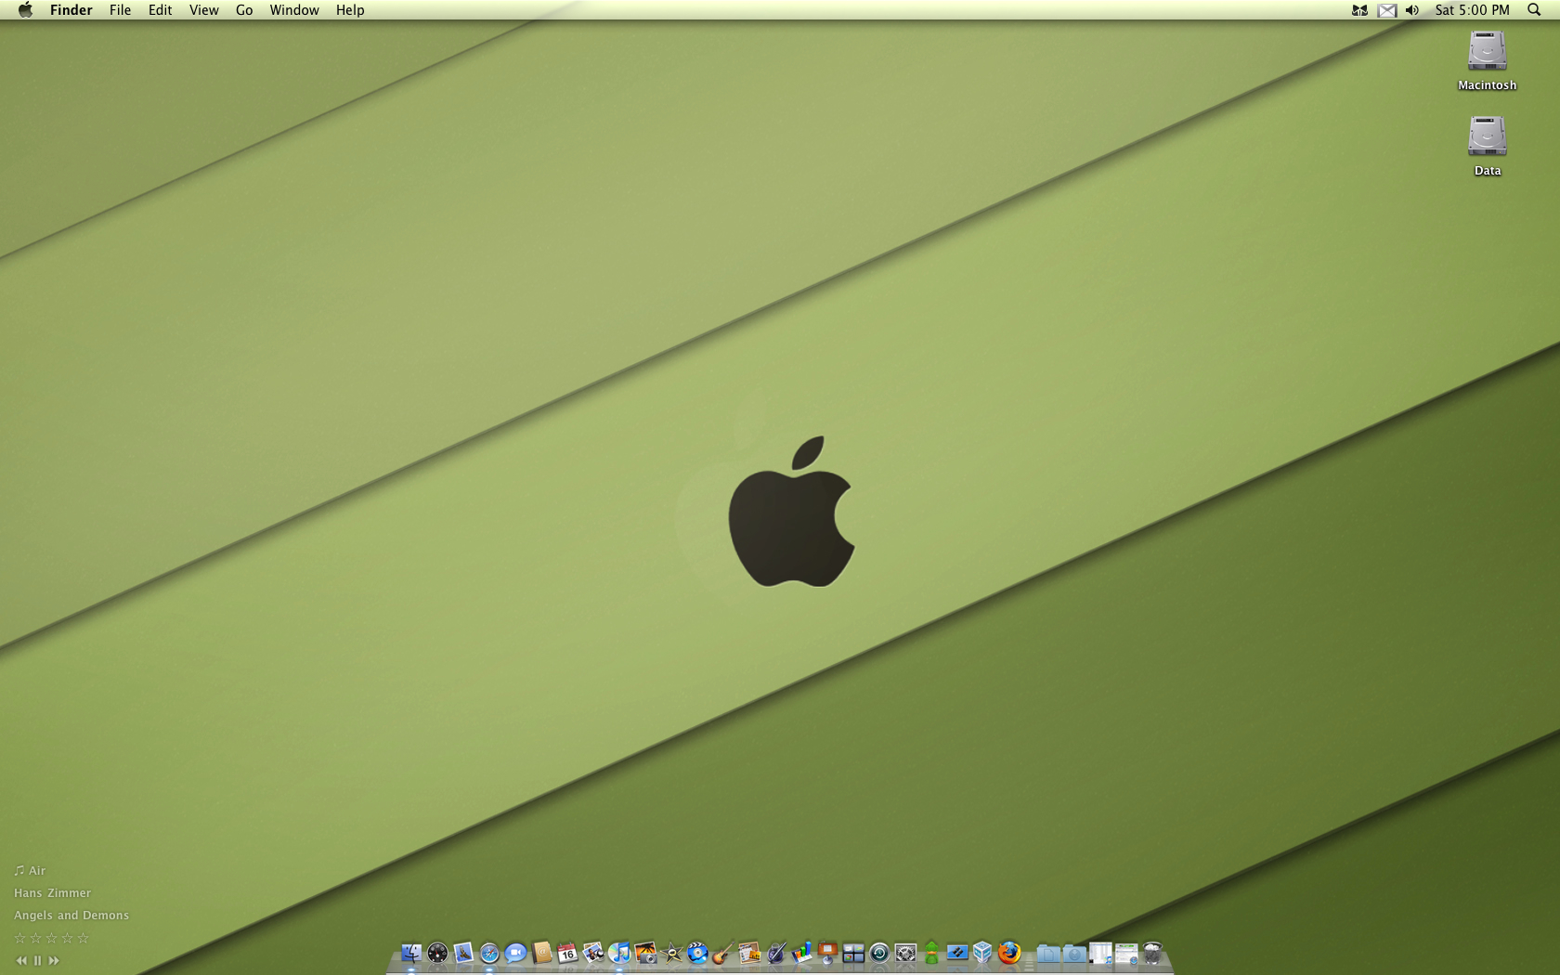Open Address Book in the dock
The width and height of the screenshot is (1560, 975).
click(x=541, y=953)
